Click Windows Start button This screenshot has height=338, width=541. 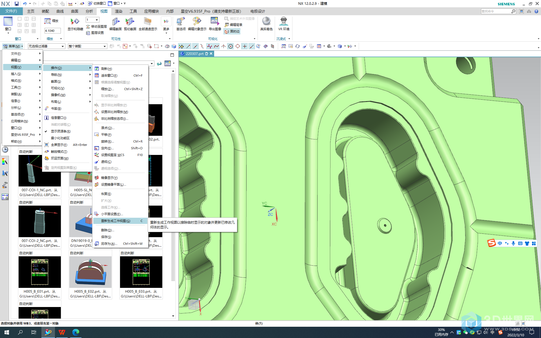[x=7, y=332]
